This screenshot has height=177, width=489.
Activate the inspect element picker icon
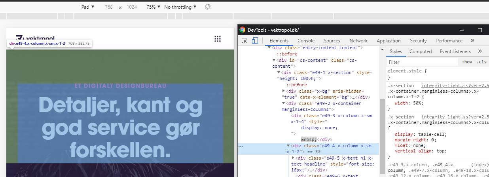(244, 41)
